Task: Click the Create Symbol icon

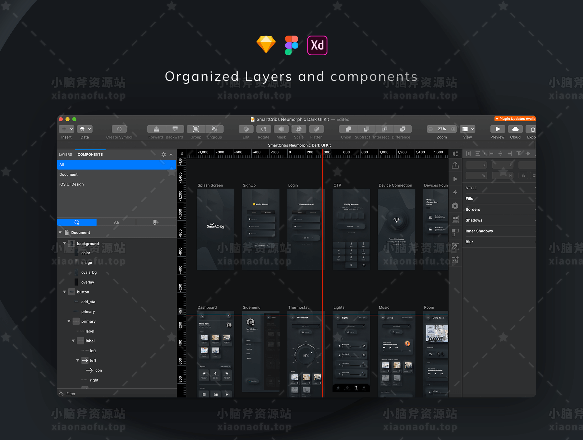Action: click(119, 129)
